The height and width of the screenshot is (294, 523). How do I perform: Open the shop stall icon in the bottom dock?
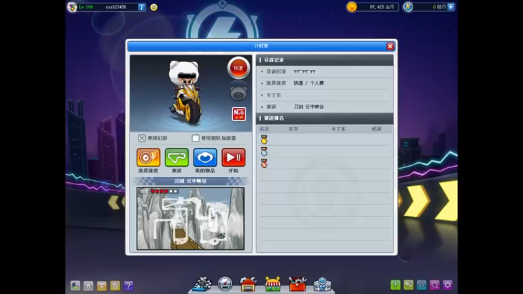coord(273,284)
